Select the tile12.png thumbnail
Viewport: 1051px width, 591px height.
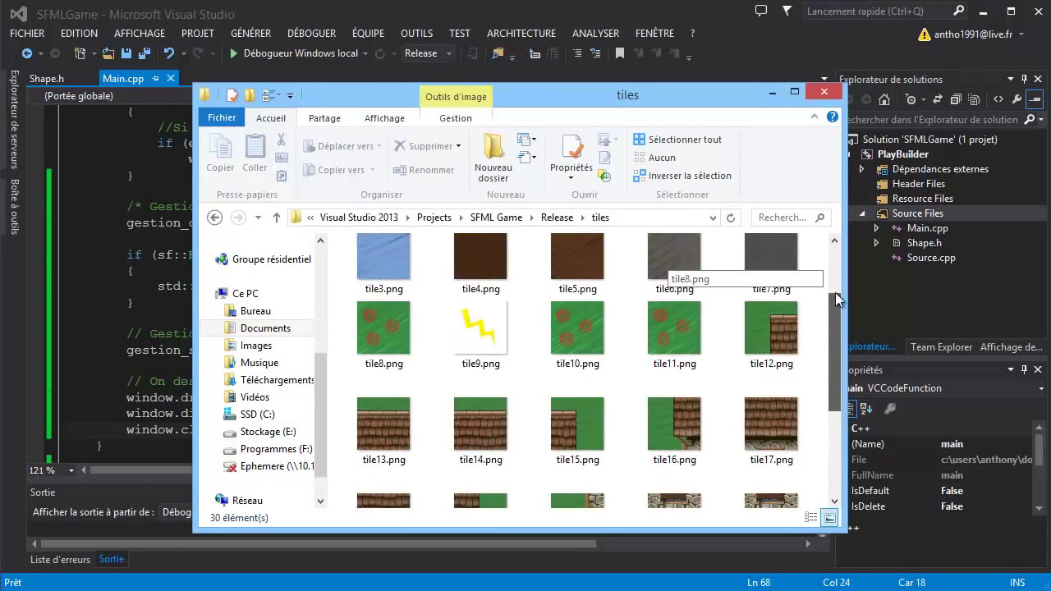tap(771, 328)
